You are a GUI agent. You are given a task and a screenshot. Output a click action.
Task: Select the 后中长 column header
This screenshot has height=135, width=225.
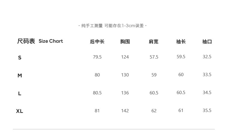pyautogui.click(x=97, y=42)
